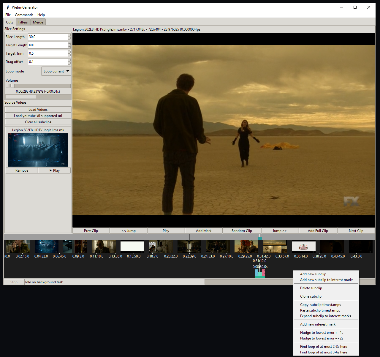Choose Paste subclip timestamps

pyautogui.click(x=326, y=310)
